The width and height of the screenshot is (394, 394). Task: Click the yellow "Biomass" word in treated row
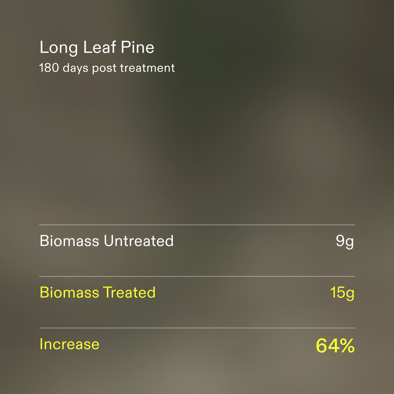tap(69, 292)
